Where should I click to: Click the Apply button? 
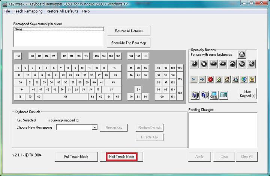coord(199,157)
